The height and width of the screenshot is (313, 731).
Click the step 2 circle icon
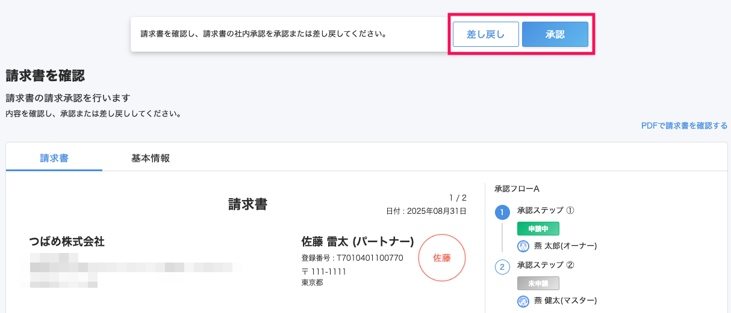502,266
